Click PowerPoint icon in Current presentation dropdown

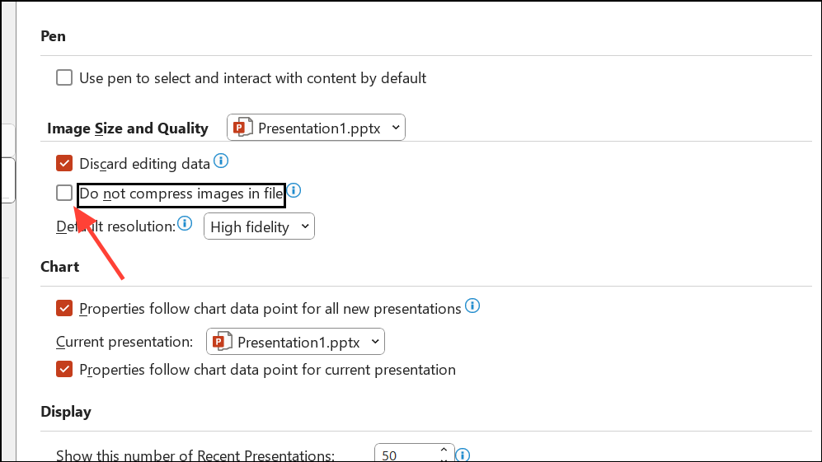tap(222, 341)
